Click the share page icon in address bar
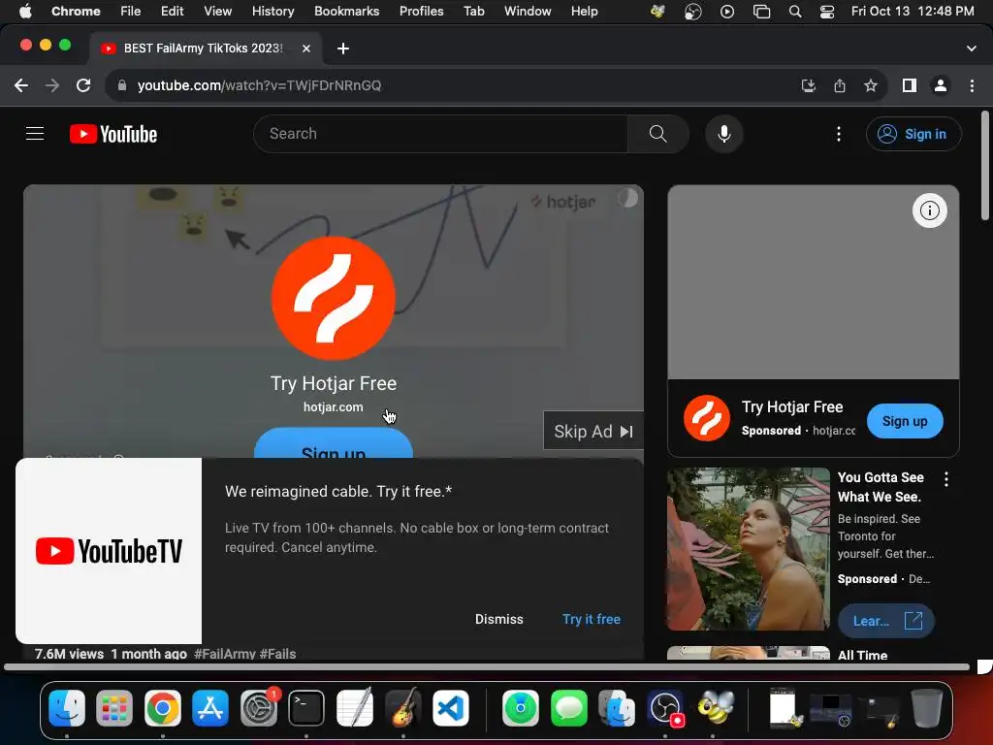 [840, 85]
